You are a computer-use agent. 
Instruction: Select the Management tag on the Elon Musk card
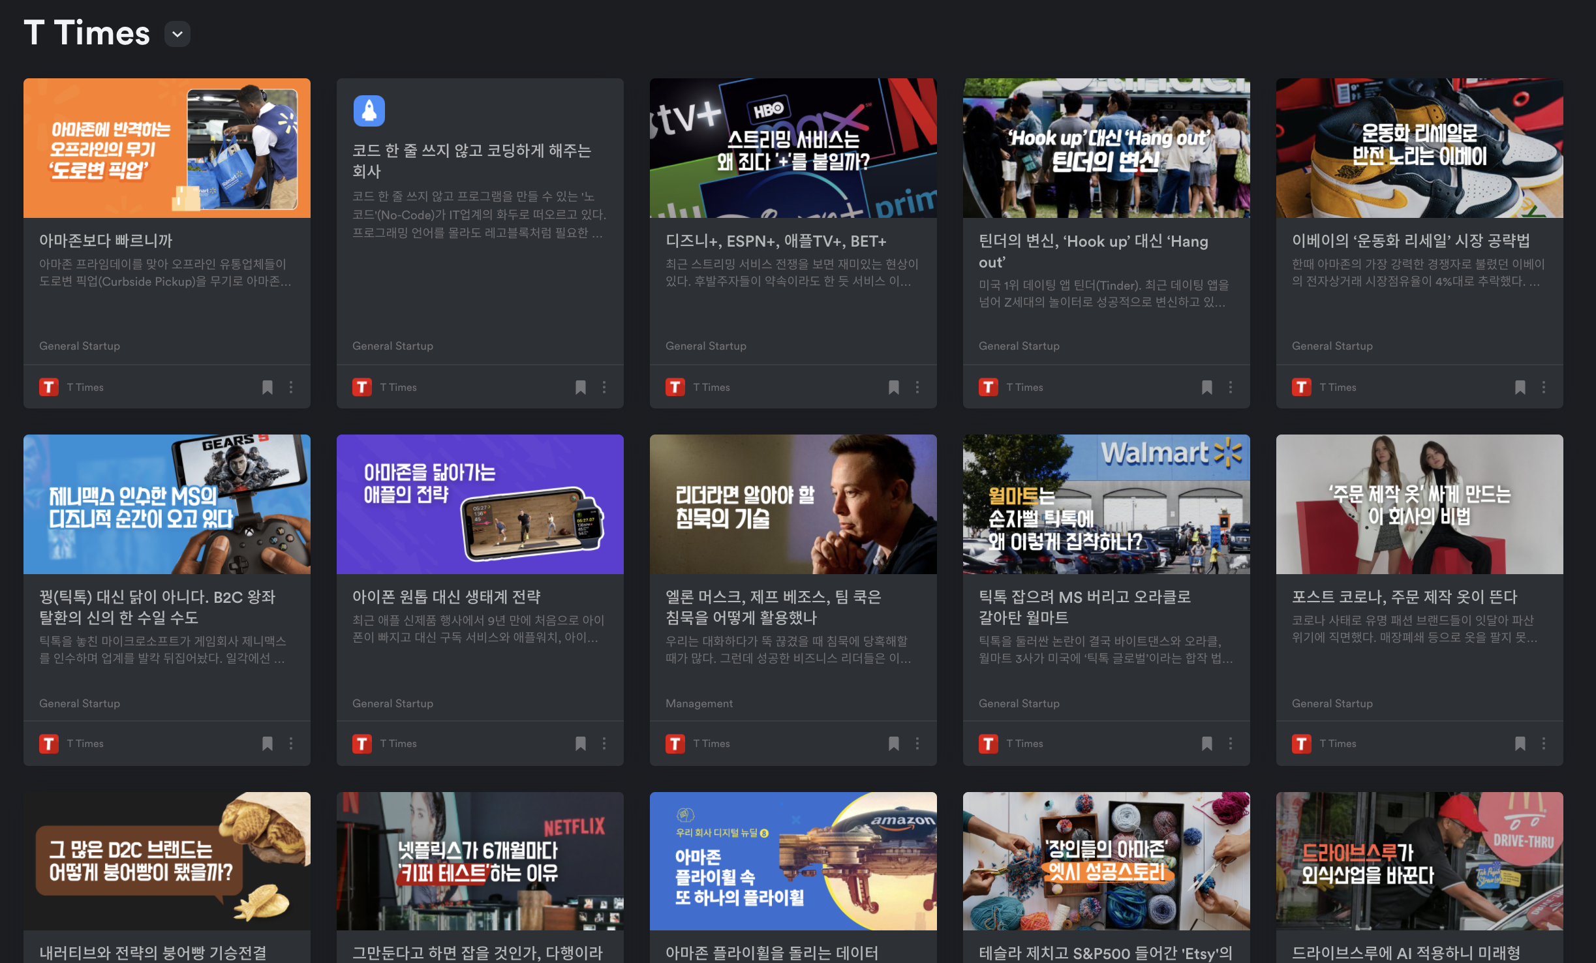pos(699,703)
